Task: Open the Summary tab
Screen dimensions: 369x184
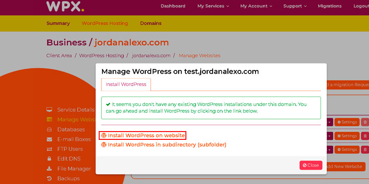Action: click(x=58, y=23)
